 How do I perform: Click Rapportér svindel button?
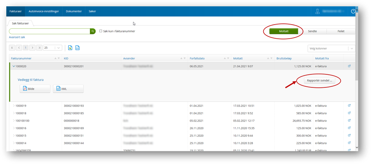[x=319, y=80]
